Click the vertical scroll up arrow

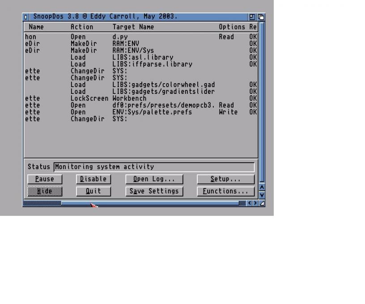pos(262,187)
